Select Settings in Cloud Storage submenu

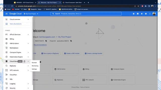34,69
